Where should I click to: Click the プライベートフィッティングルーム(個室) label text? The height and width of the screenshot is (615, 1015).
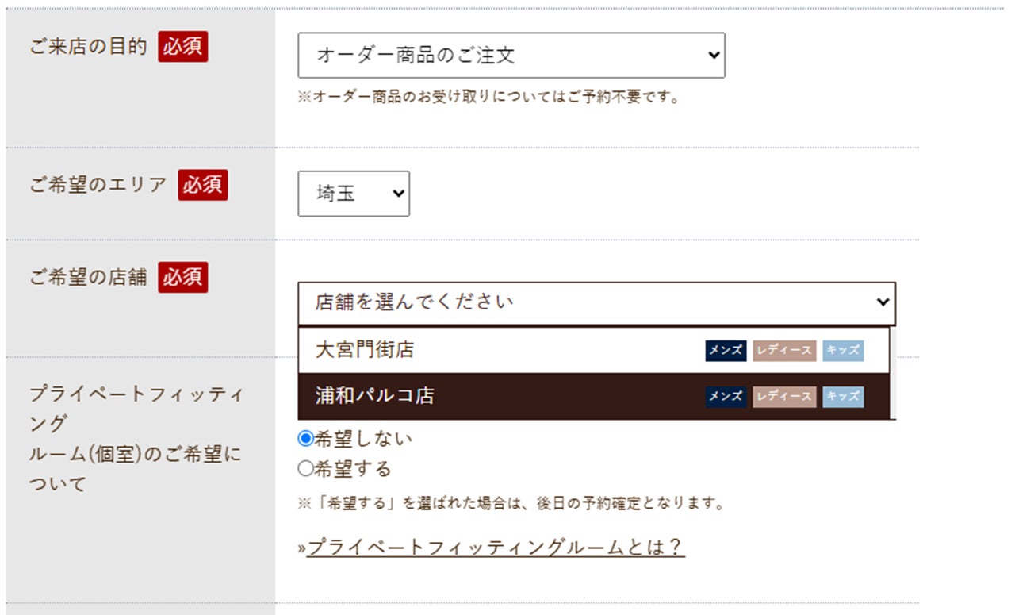coord(135,439)
